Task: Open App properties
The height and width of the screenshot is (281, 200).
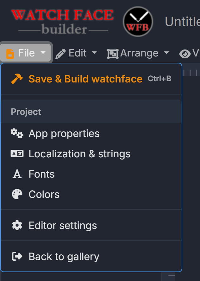Action: click(x=91, y=134)
